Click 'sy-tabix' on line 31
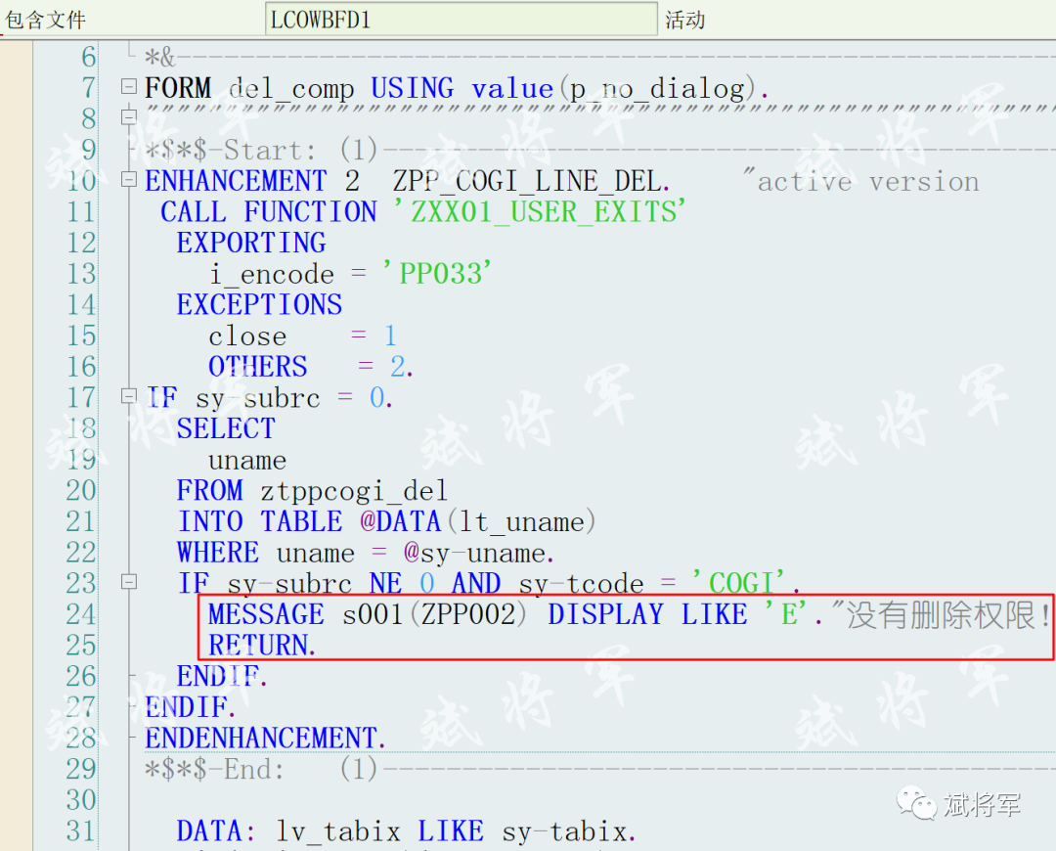The height and width of the screenshot is (851, 1056). coord(564,831)
